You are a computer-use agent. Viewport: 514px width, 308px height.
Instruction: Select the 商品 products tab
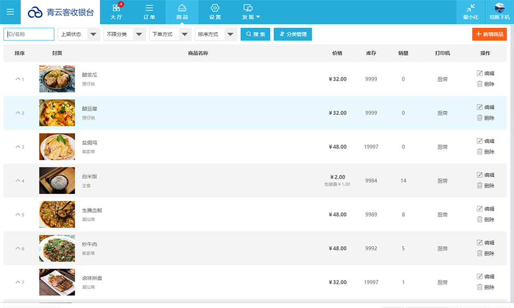click(x=182, y=12)
